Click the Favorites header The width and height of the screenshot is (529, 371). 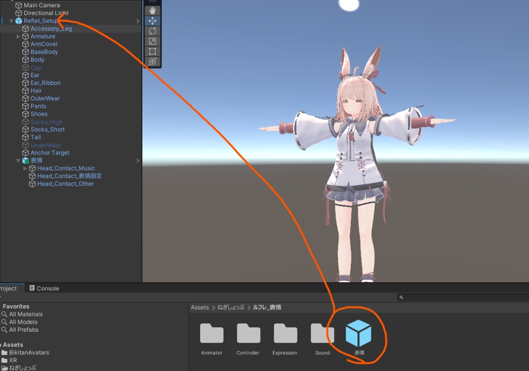click(x=16, y=307)
